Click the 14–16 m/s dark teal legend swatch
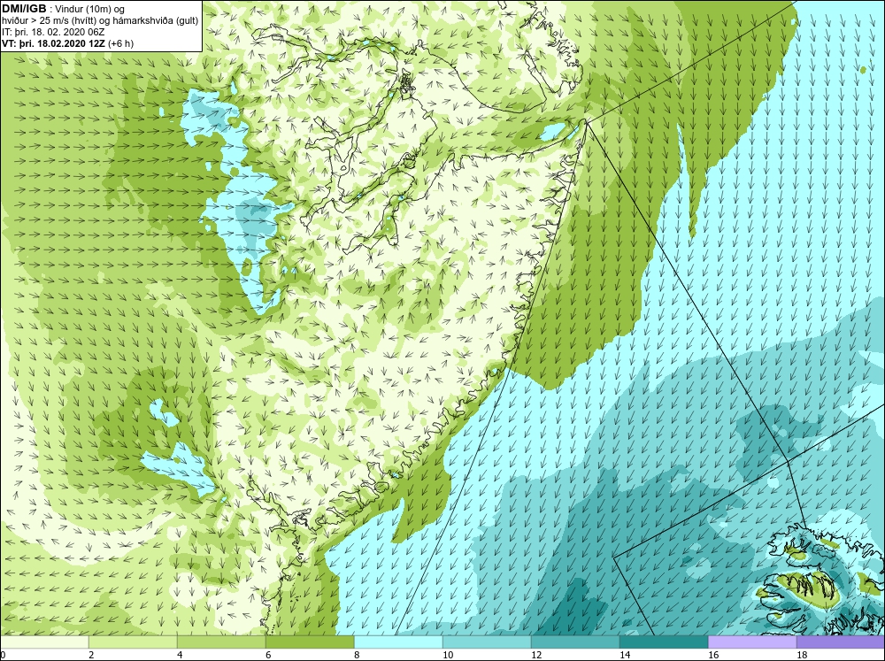 click(664, 642)
